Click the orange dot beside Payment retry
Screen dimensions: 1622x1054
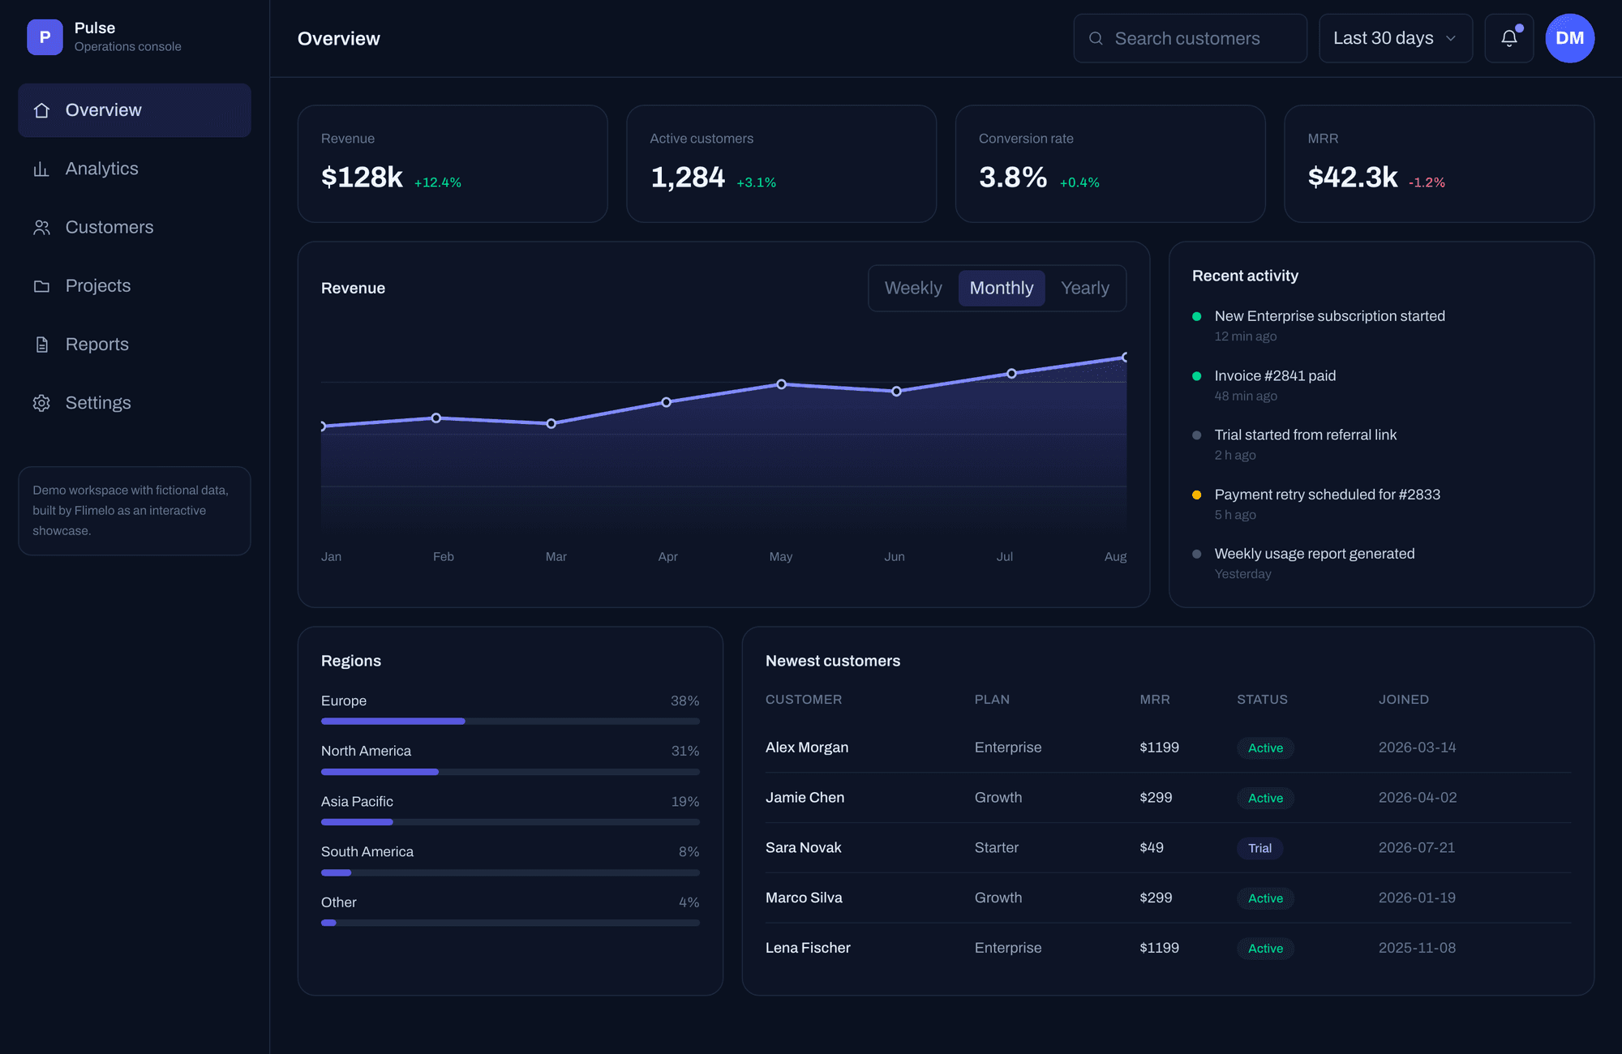coord(1196,495)
